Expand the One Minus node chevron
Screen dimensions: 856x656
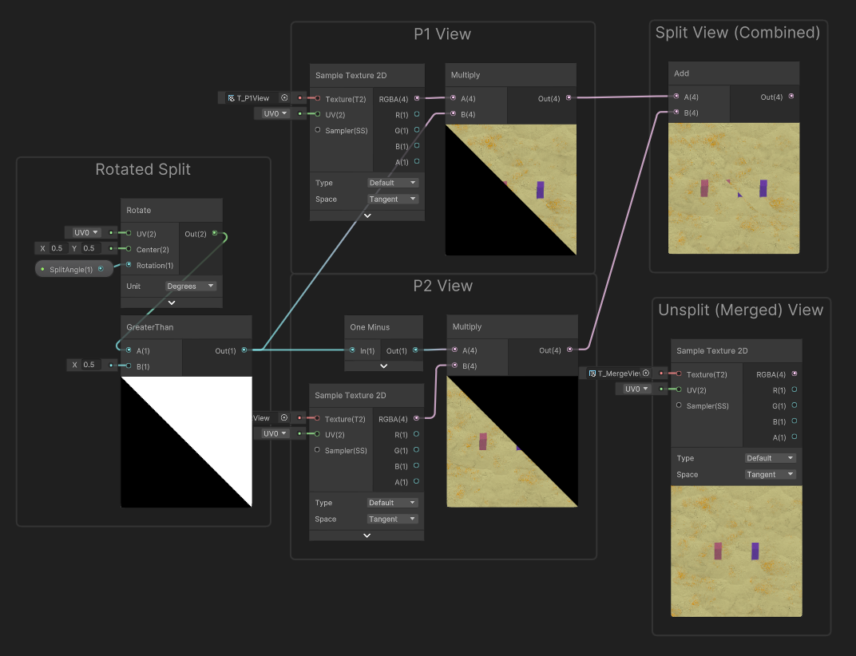[383, 366]
